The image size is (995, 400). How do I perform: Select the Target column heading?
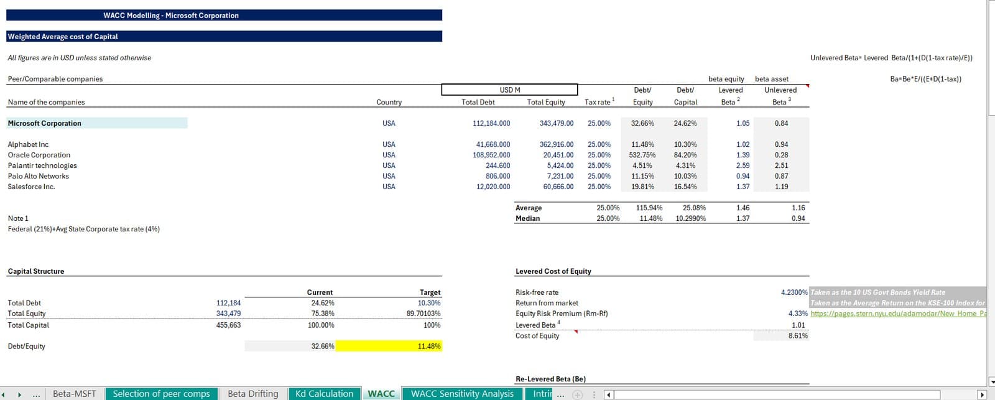[430, 292]
